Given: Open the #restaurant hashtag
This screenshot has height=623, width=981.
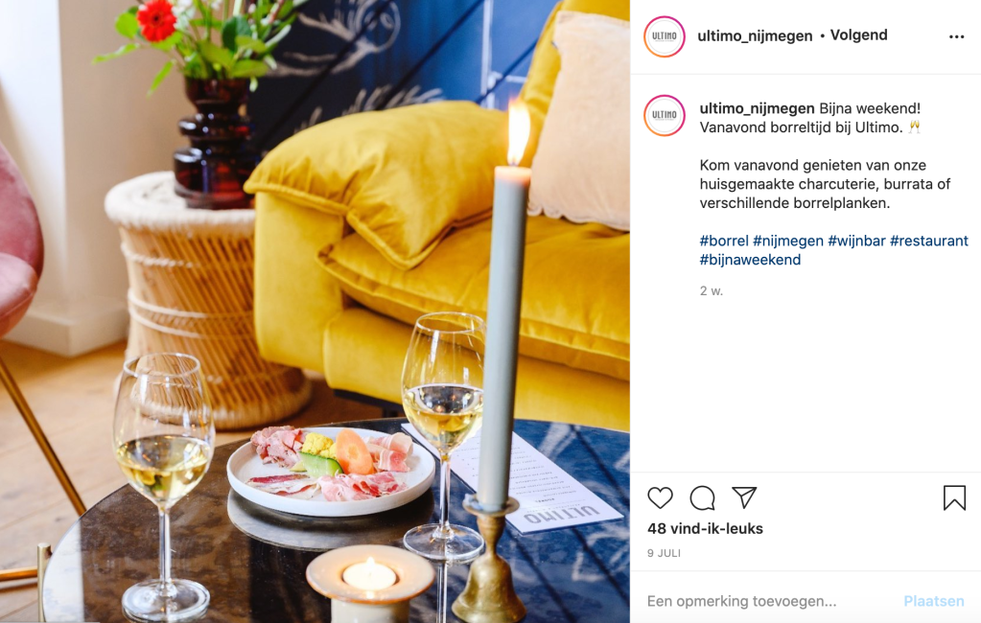Looking at the screenshot, I should pyautogui.click(x=929, y=241).
